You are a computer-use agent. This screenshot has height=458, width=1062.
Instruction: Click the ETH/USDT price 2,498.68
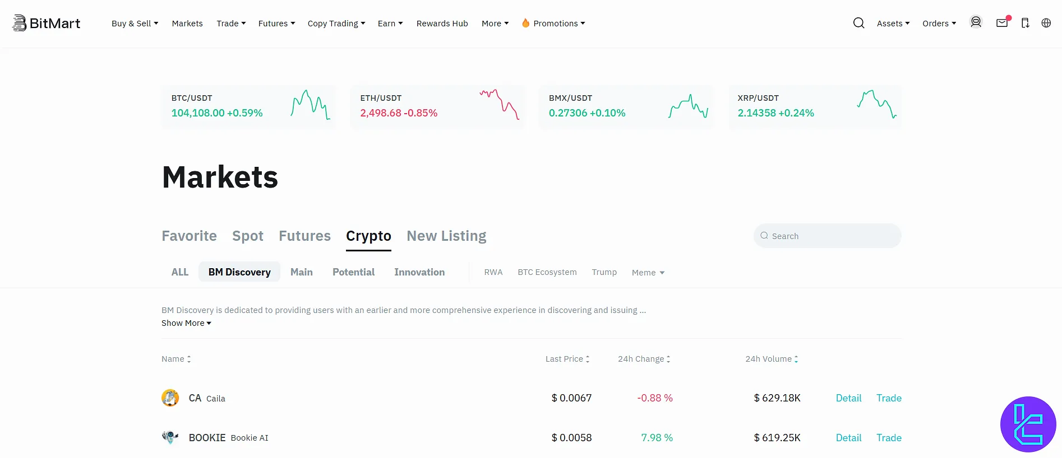[x=381, y=113]
